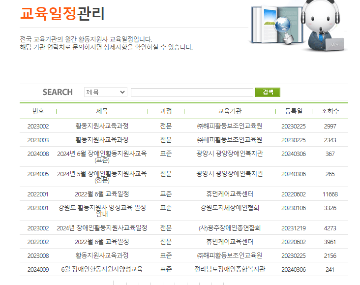Select the 제목 column header
The image size is (360, 285).
102,111
